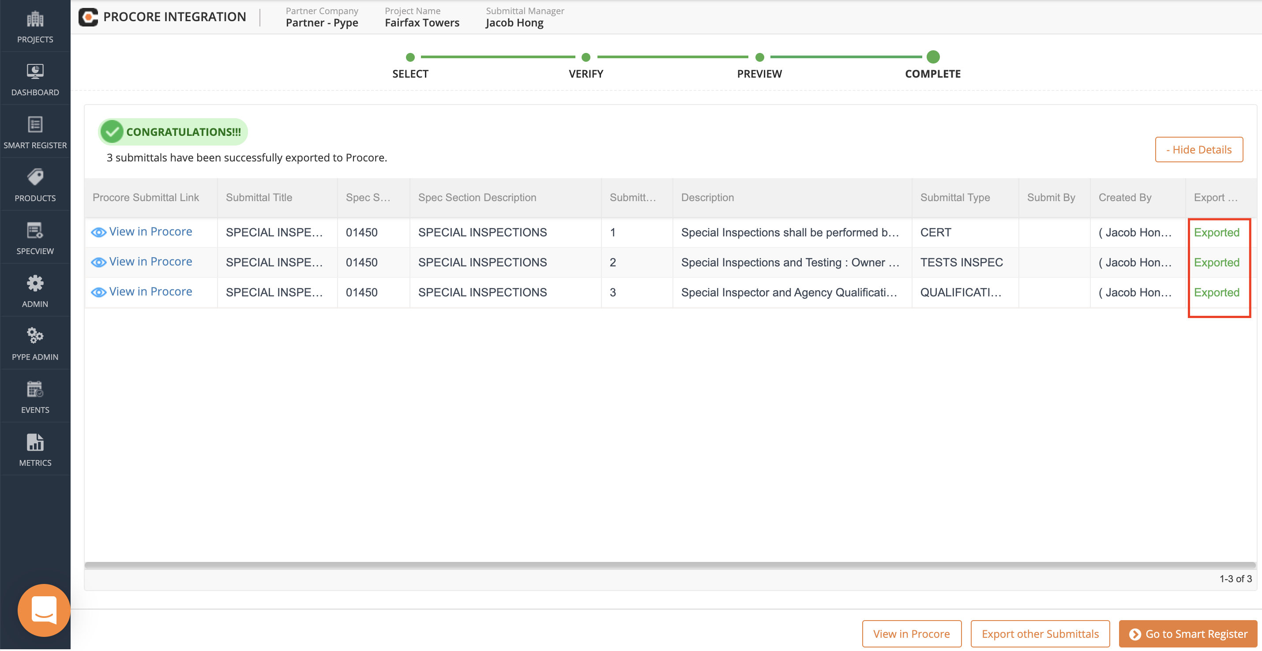Open the orange chat support bubble
Screen dimensions: 1262x651
pos(44,610)
